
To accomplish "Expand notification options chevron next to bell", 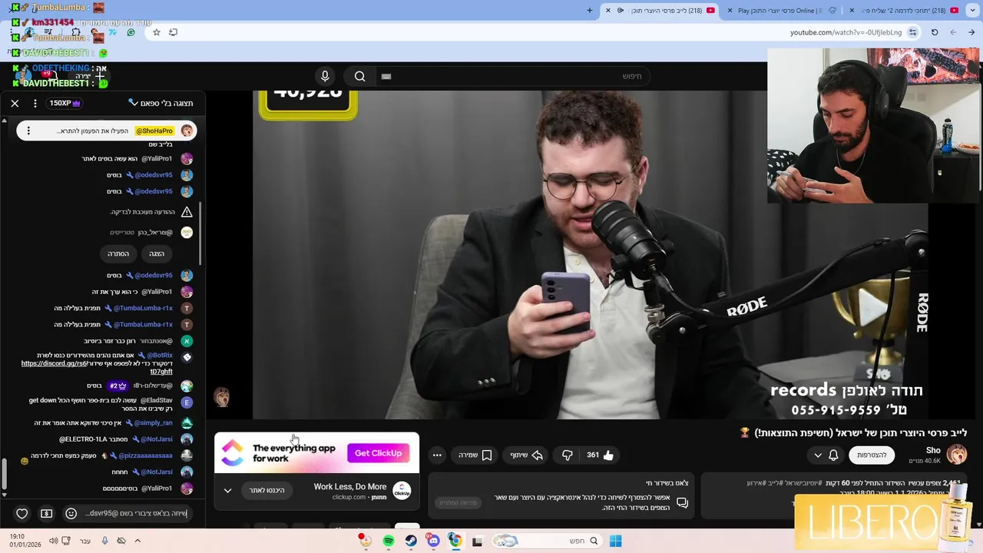I will [x=817, y=455].
